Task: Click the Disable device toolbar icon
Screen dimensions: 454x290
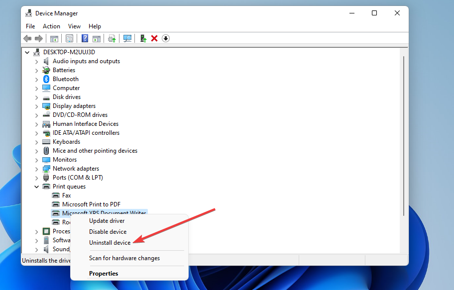Action: pyautogui.click(x=165, y=38)
